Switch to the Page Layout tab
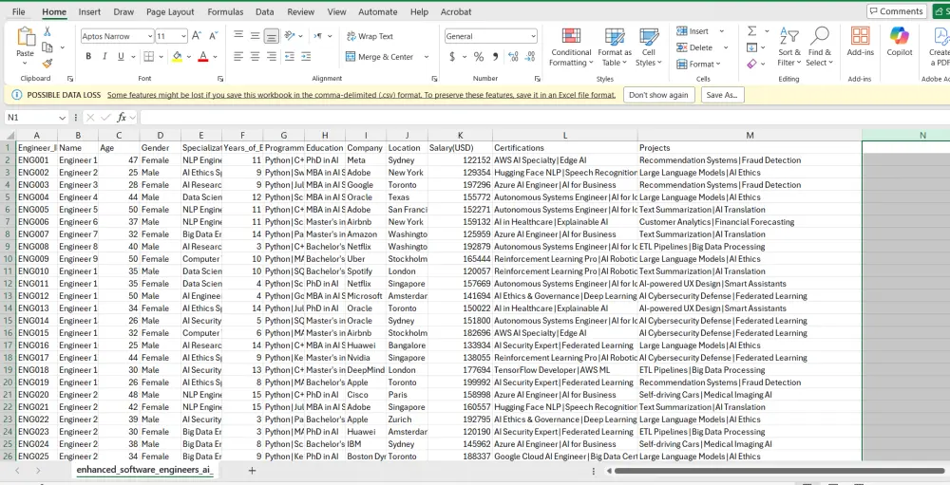 point(170,11)
